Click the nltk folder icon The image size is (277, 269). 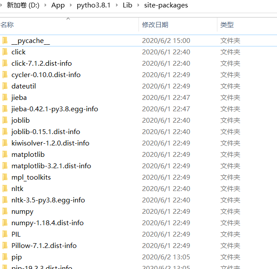[x=5, y=189]
